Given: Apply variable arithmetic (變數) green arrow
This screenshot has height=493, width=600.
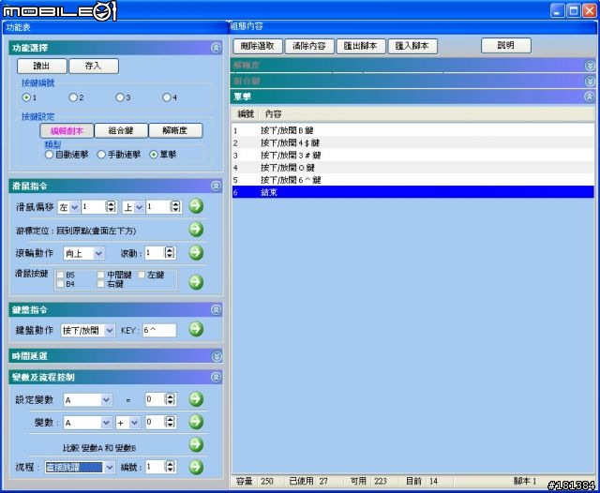Looking at the screenshot, I should 196,422.
